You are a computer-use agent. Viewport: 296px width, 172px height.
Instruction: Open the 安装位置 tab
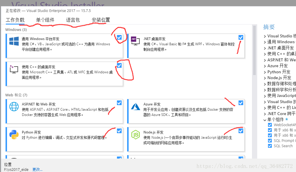tap(101, 20)
